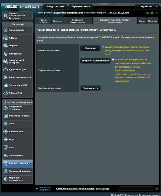The width and height of the screenshot is (161, 196).
Task: Open the Карта мережі globe icon
Action: (6, 30)
